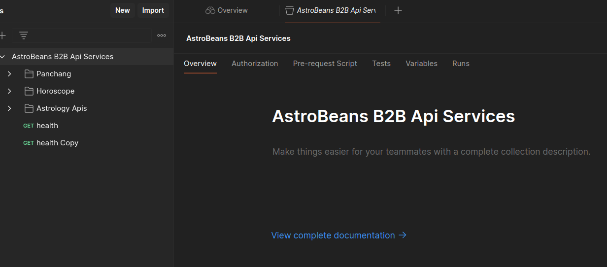Click the Astrology Apis folder icon
The width and height of the screenshot is (607, 267).
(29, 108)
